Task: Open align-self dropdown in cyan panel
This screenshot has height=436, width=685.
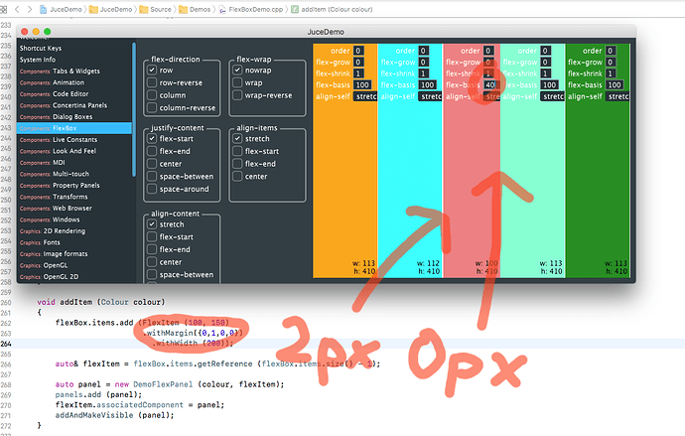Action: tap(430, 96)
